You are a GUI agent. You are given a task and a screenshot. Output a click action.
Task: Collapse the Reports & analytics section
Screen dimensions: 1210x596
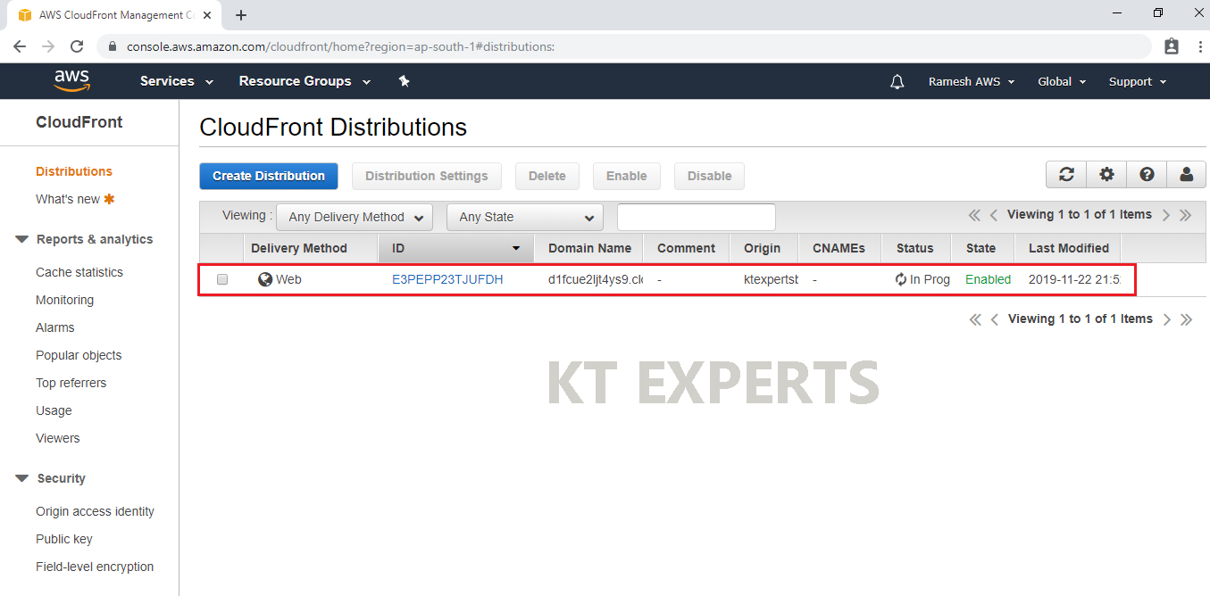point(23,239)
